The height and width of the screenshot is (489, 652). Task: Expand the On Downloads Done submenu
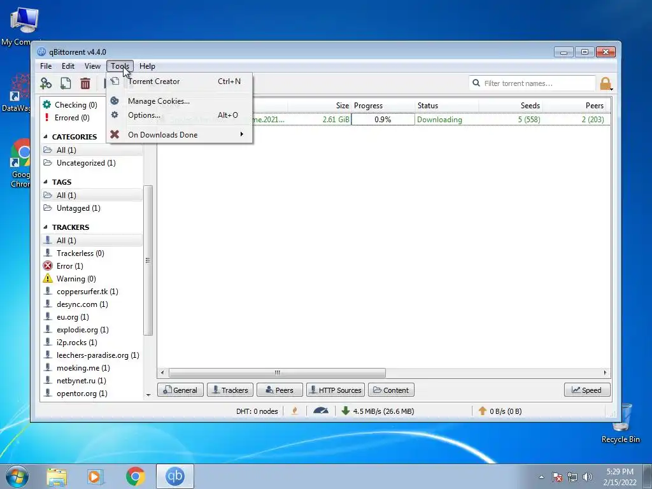(241, 134)
